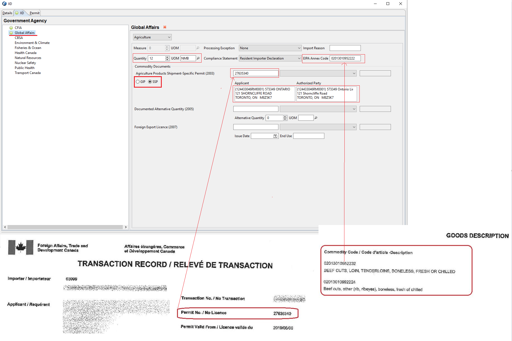Expand the Processing Exception dropdown
The height and width of the screenshot is (341, 512).
point(270,48)
